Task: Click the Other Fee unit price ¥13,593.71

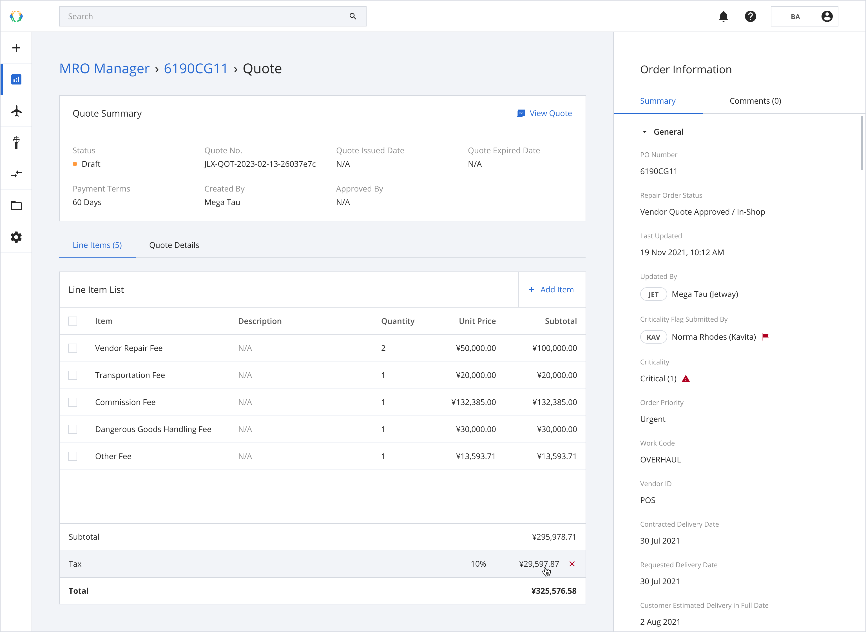Action: point(475,457)
